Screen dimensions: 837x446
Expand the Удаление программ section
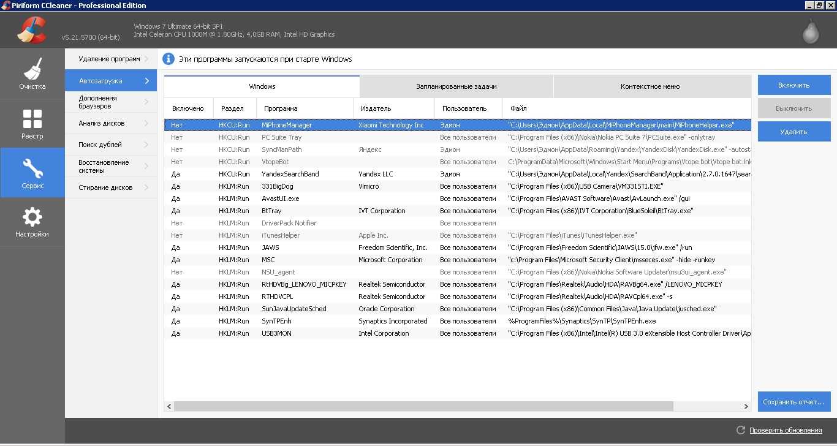point(110,59)
